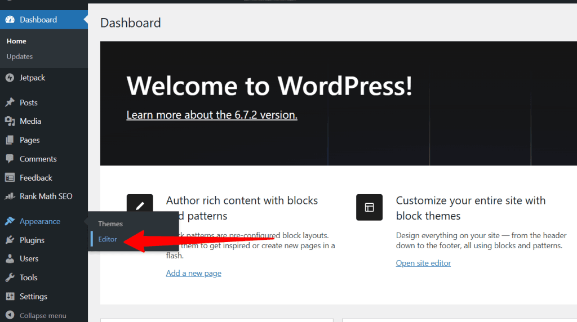Go to the Users menu item
The width and height of the screenshot is (577, 322).
coord(29,259)
